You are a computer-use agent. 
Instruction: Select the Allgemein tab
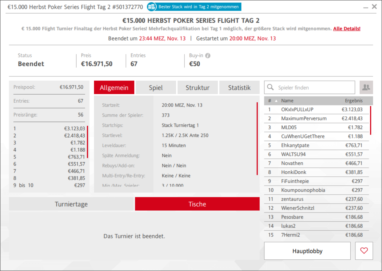point(114,87)
